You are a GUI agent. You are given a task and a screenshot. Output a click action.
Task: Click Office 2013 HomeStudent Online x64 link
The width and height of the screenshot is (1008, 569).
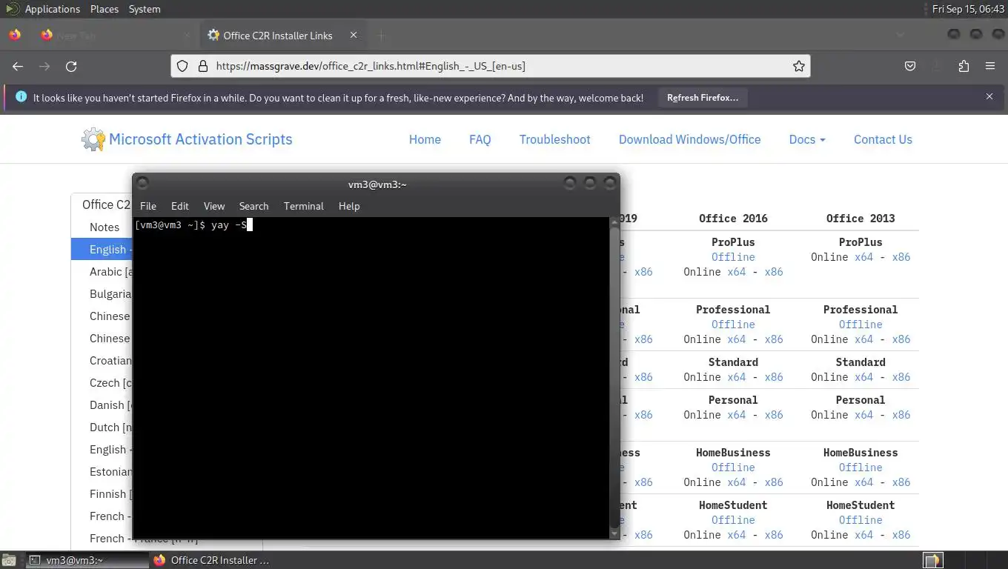pyautogui.click(x=864, y=535)
